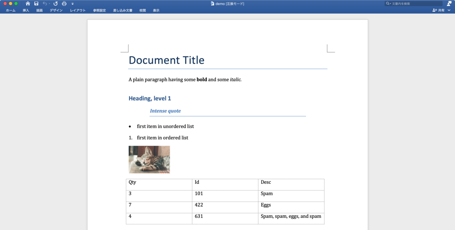Viewport: 455px width, 230px height.
Task: Click the Home icon in the quick access toolbar
Action: [28, 3]
